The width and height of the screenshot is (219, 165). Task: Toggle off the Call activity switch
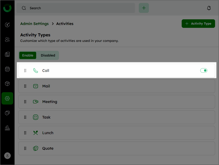tap(204, 71)
